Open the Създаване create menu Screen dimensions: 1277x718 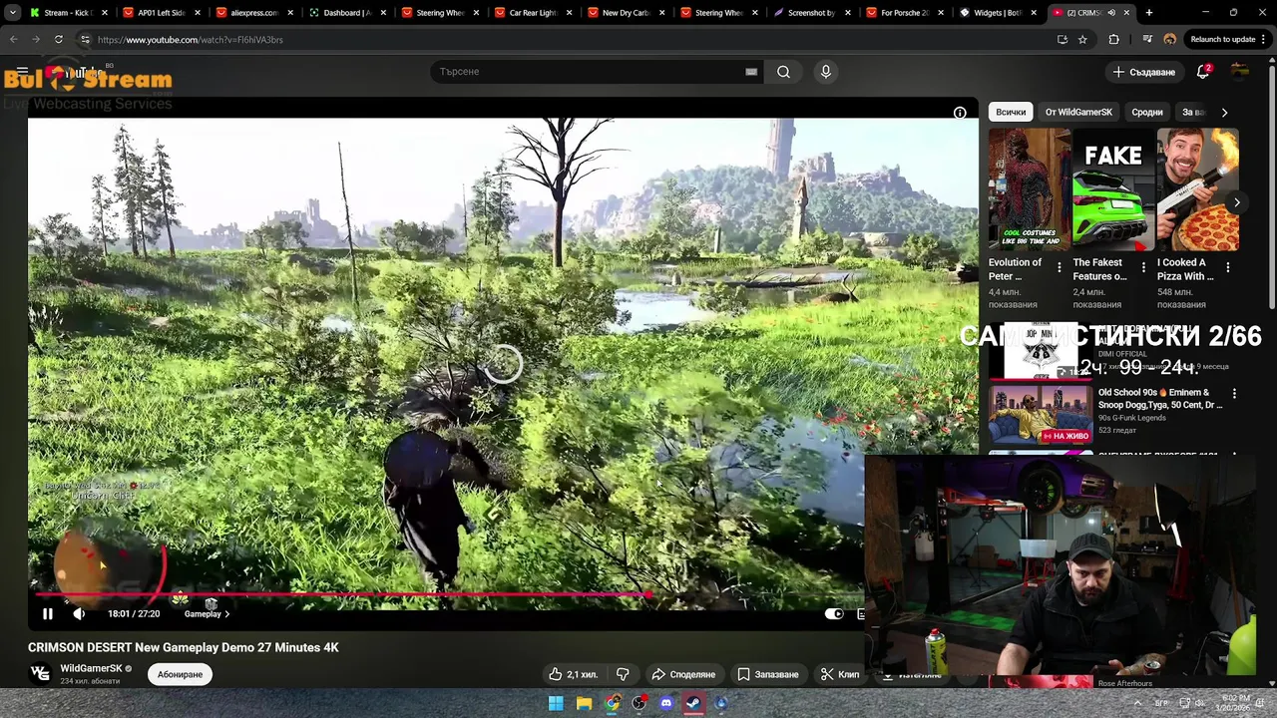pos(1144,72)
